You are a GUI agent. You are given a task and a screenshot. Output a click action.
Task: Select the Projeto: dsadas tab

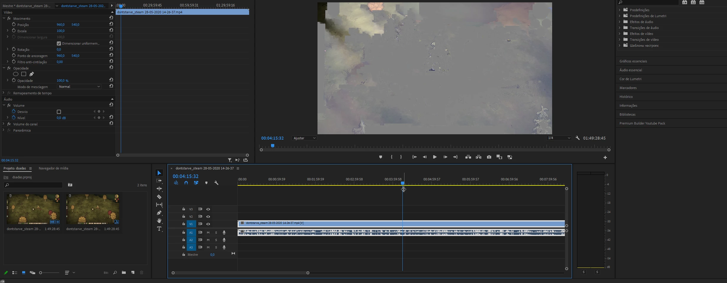(x=15, y=168)
